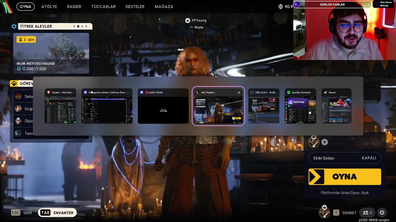Select the second event pagination dot

click(82, 26)
